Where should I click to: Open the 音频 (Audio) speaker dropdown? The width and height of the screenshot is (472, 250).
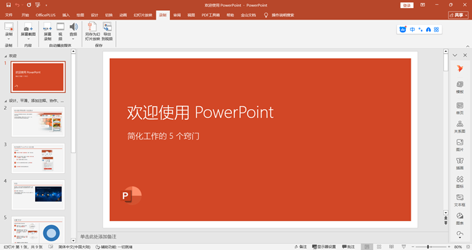(x=73, y=32)
